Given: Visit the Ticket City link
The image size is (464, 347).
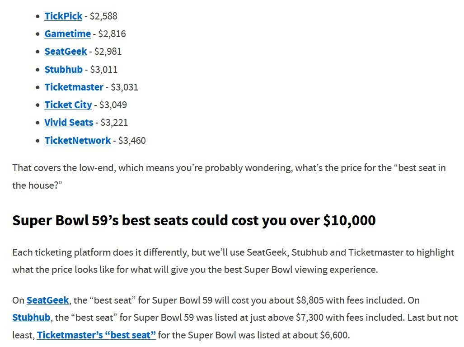Looking at the screenshot, I should tap(68, 105).
